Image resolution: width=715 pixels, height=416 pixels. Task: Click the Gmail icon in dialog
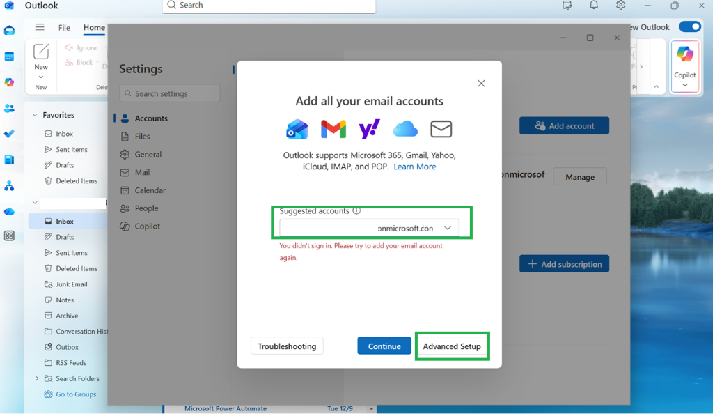point(333,129)
